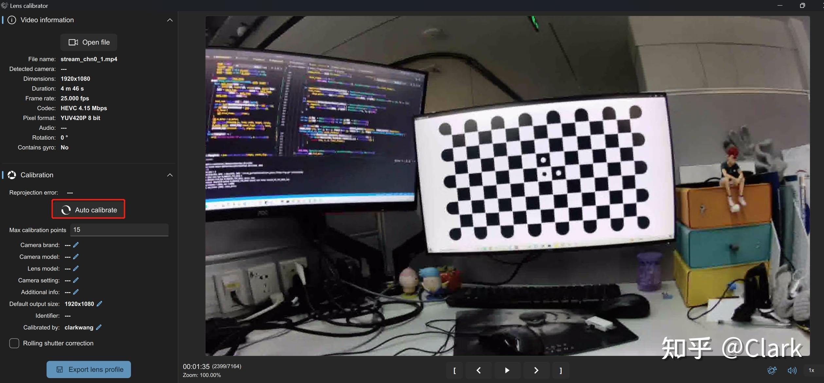The width and height of the screenshot is (824, 383).
Task: Edit the Camera setting pencil icon
Action: tap(76, 280)
